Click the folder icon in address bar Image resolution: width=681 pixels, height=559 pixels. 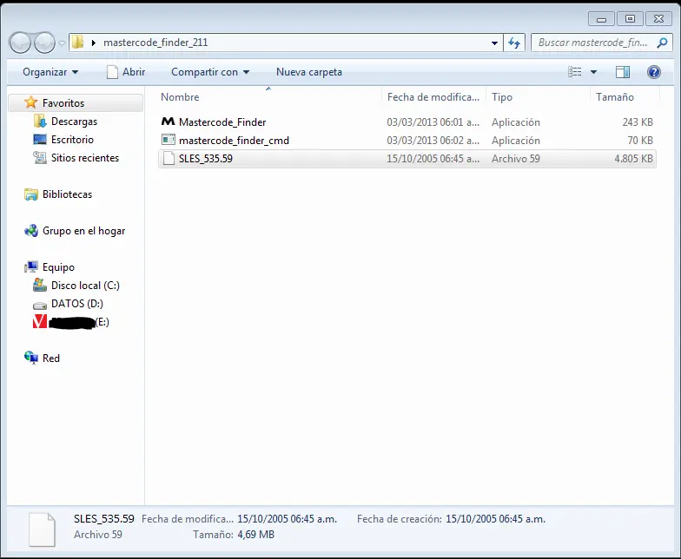tap(78, 42)
